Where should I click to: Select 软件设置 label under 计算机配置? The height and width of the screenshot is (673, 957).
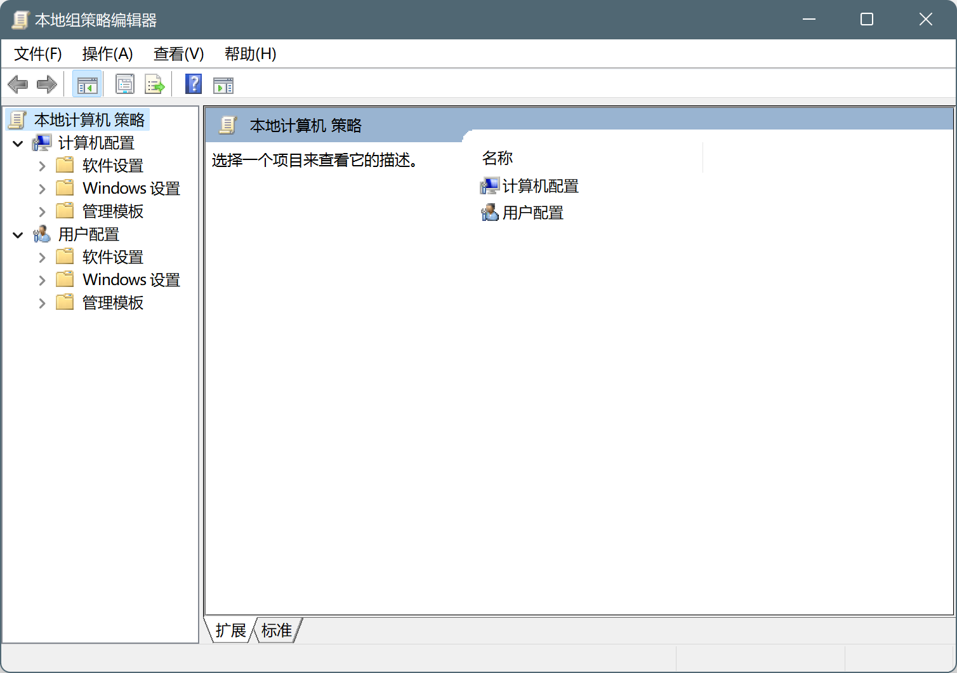coord(113,166)
